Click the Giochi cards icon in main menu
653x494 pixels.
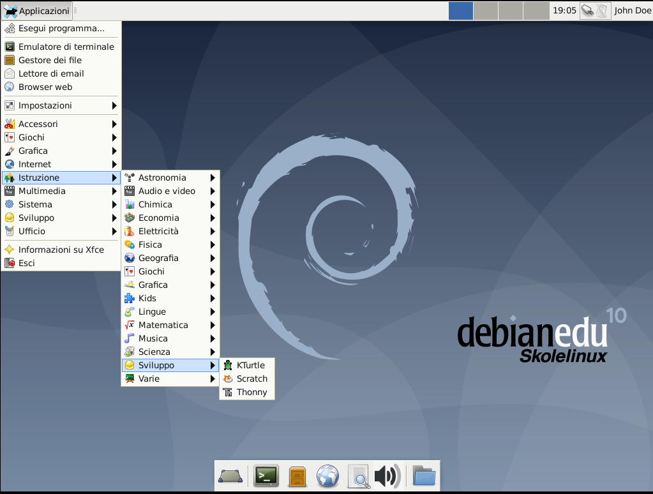tap(9, 137)
